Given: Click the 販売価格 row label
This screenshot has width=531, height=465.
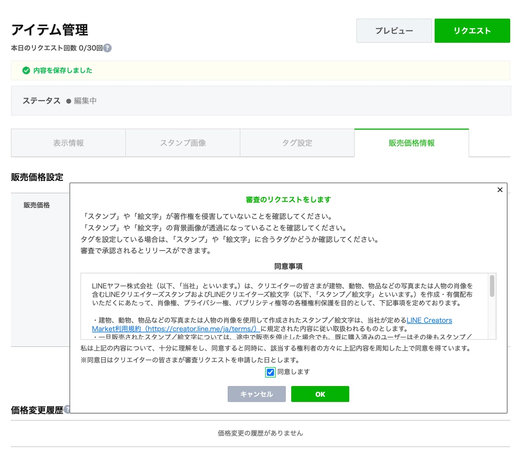Looking at the screenshot, I should [37, 205].
